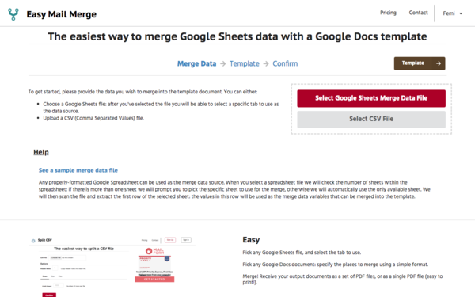Click the Mail Form ad image

154,265
